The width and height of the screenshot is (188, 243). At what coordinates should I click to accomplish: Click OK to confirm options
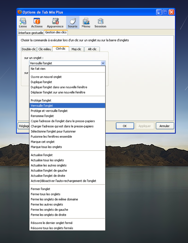pyautogui.click(x=125, y=126)
